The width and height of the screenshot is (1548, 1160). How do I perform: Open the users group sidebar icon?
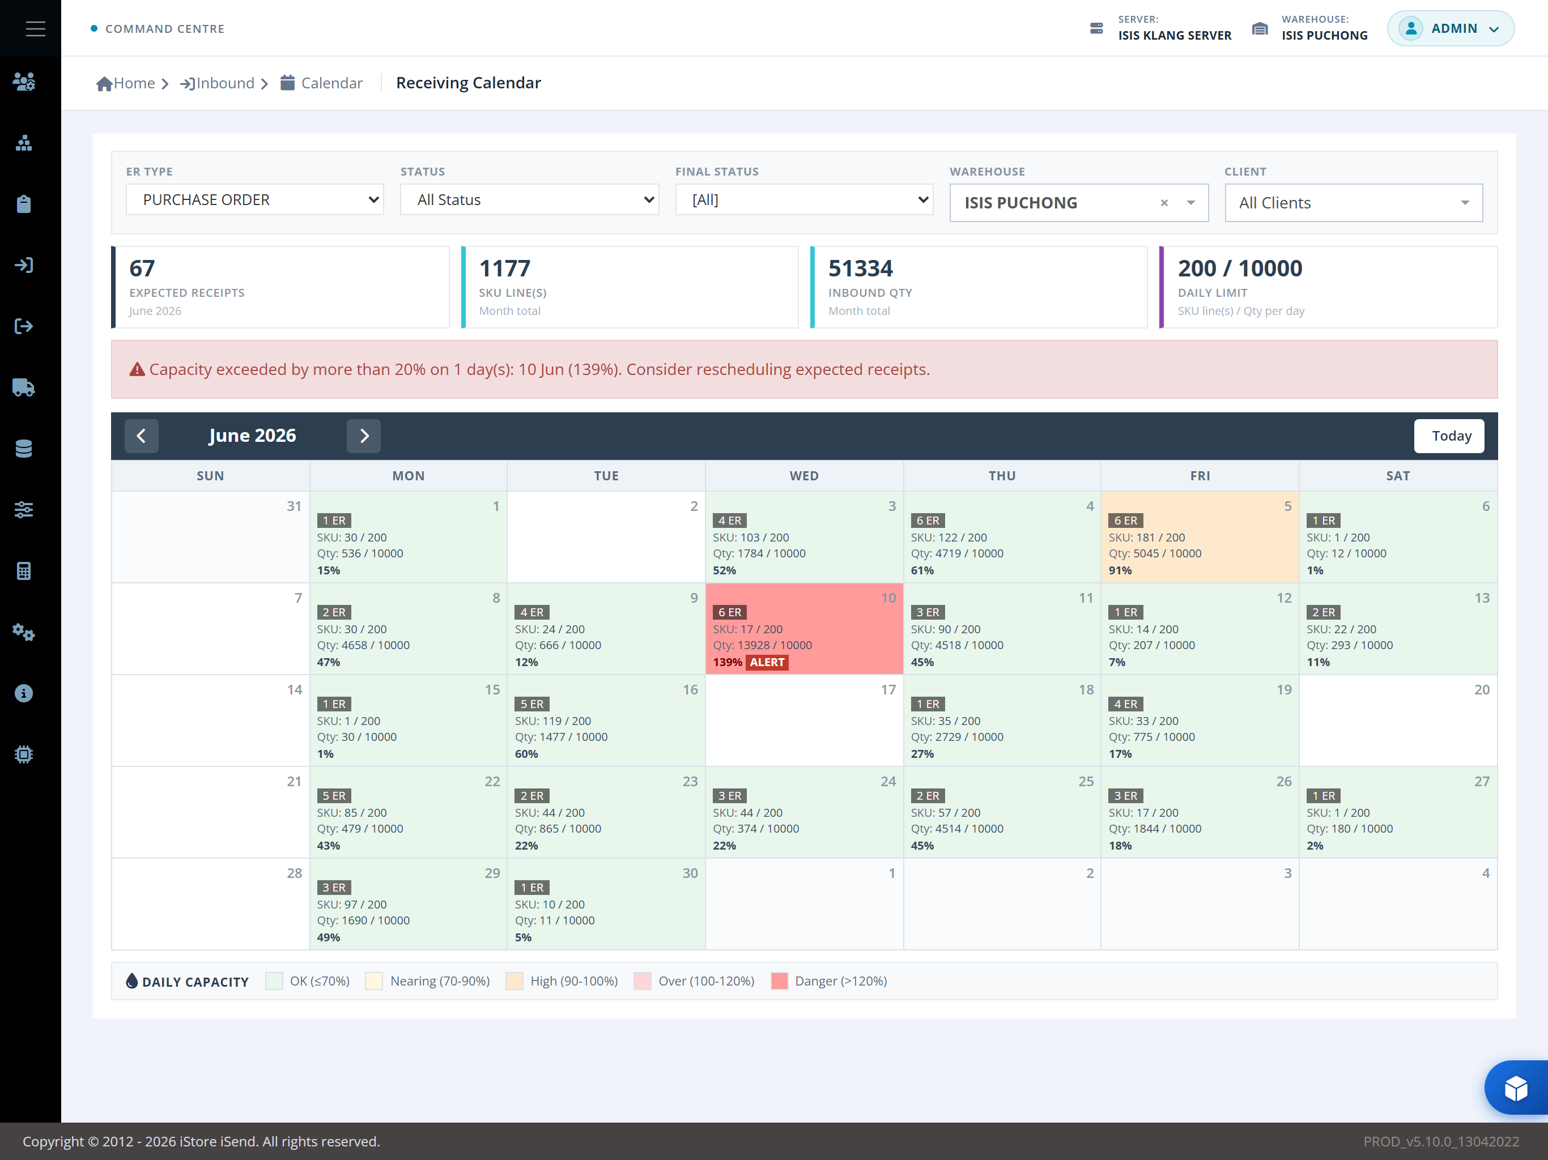[24, 82]
